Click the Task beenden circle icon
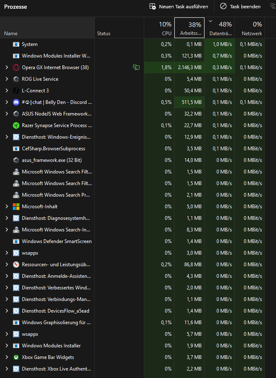The width and height of the screenshot is (276, 378). click(223, 7)
